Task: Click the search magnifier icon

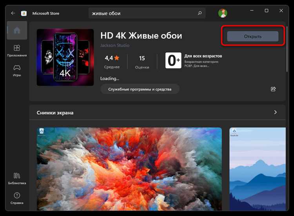Action: coord(200,13)
